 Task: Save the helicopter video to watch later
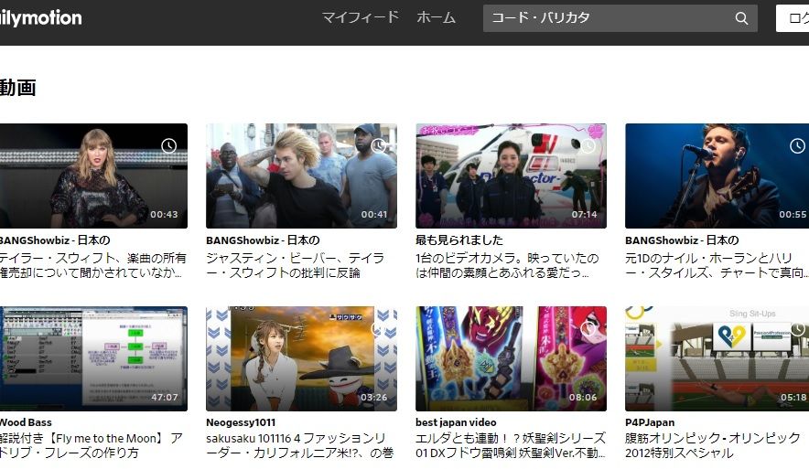[x=588, y=146]
